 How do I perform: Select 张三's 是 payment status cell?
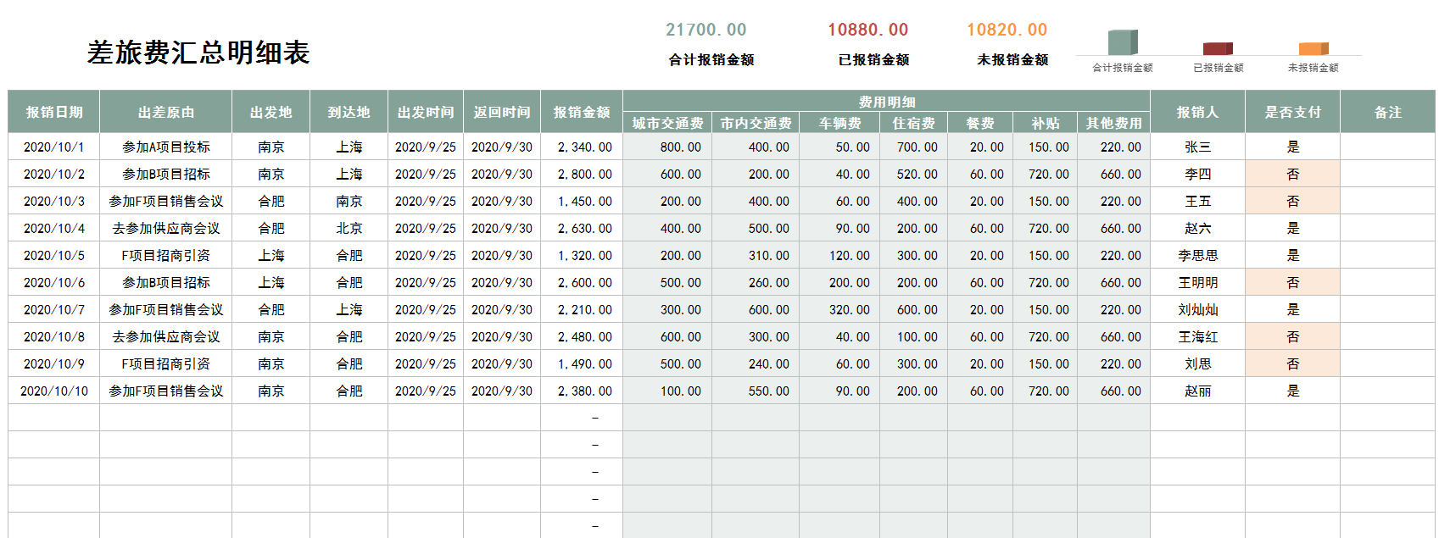coord(1292,147)
